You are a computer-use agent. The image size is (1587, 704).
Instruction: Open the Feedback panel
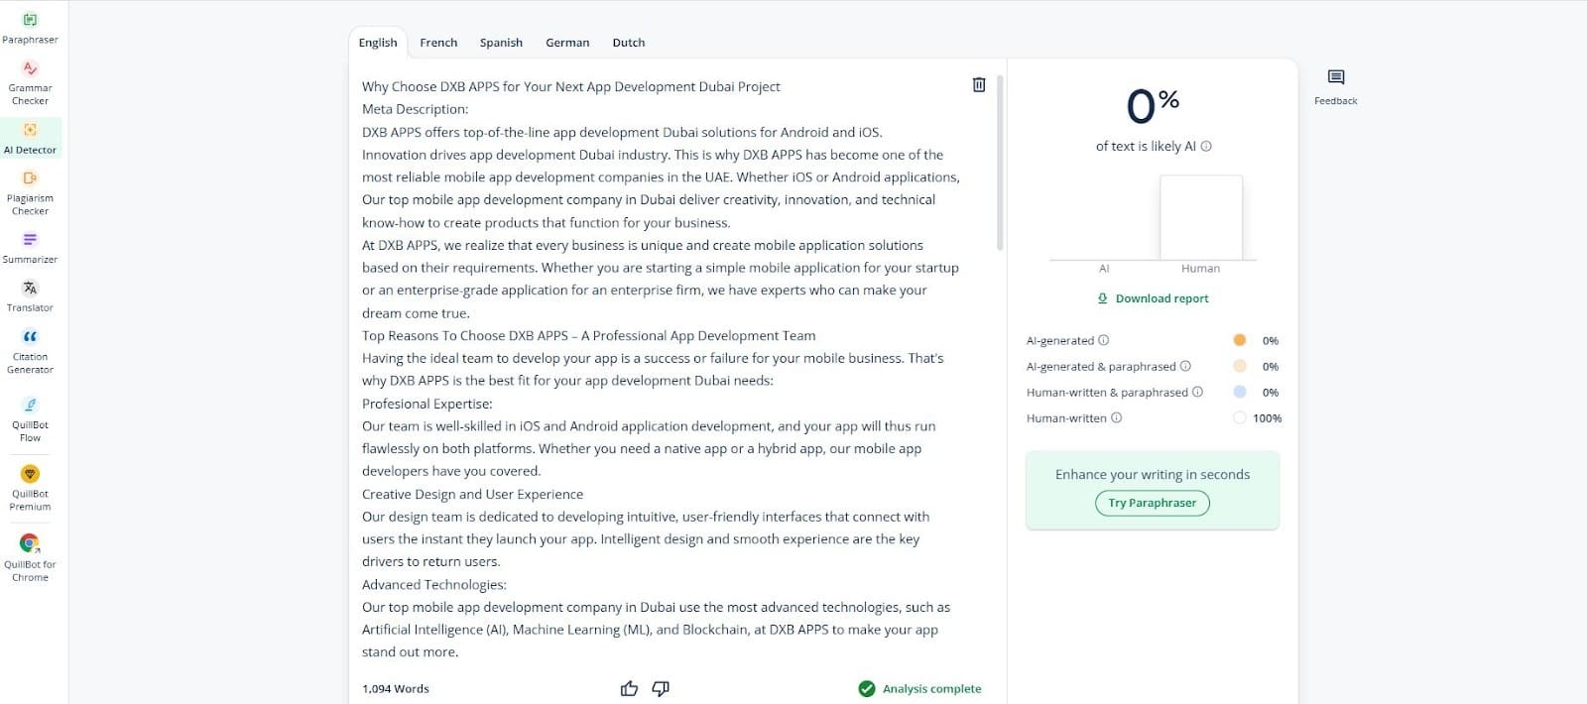1335,86
